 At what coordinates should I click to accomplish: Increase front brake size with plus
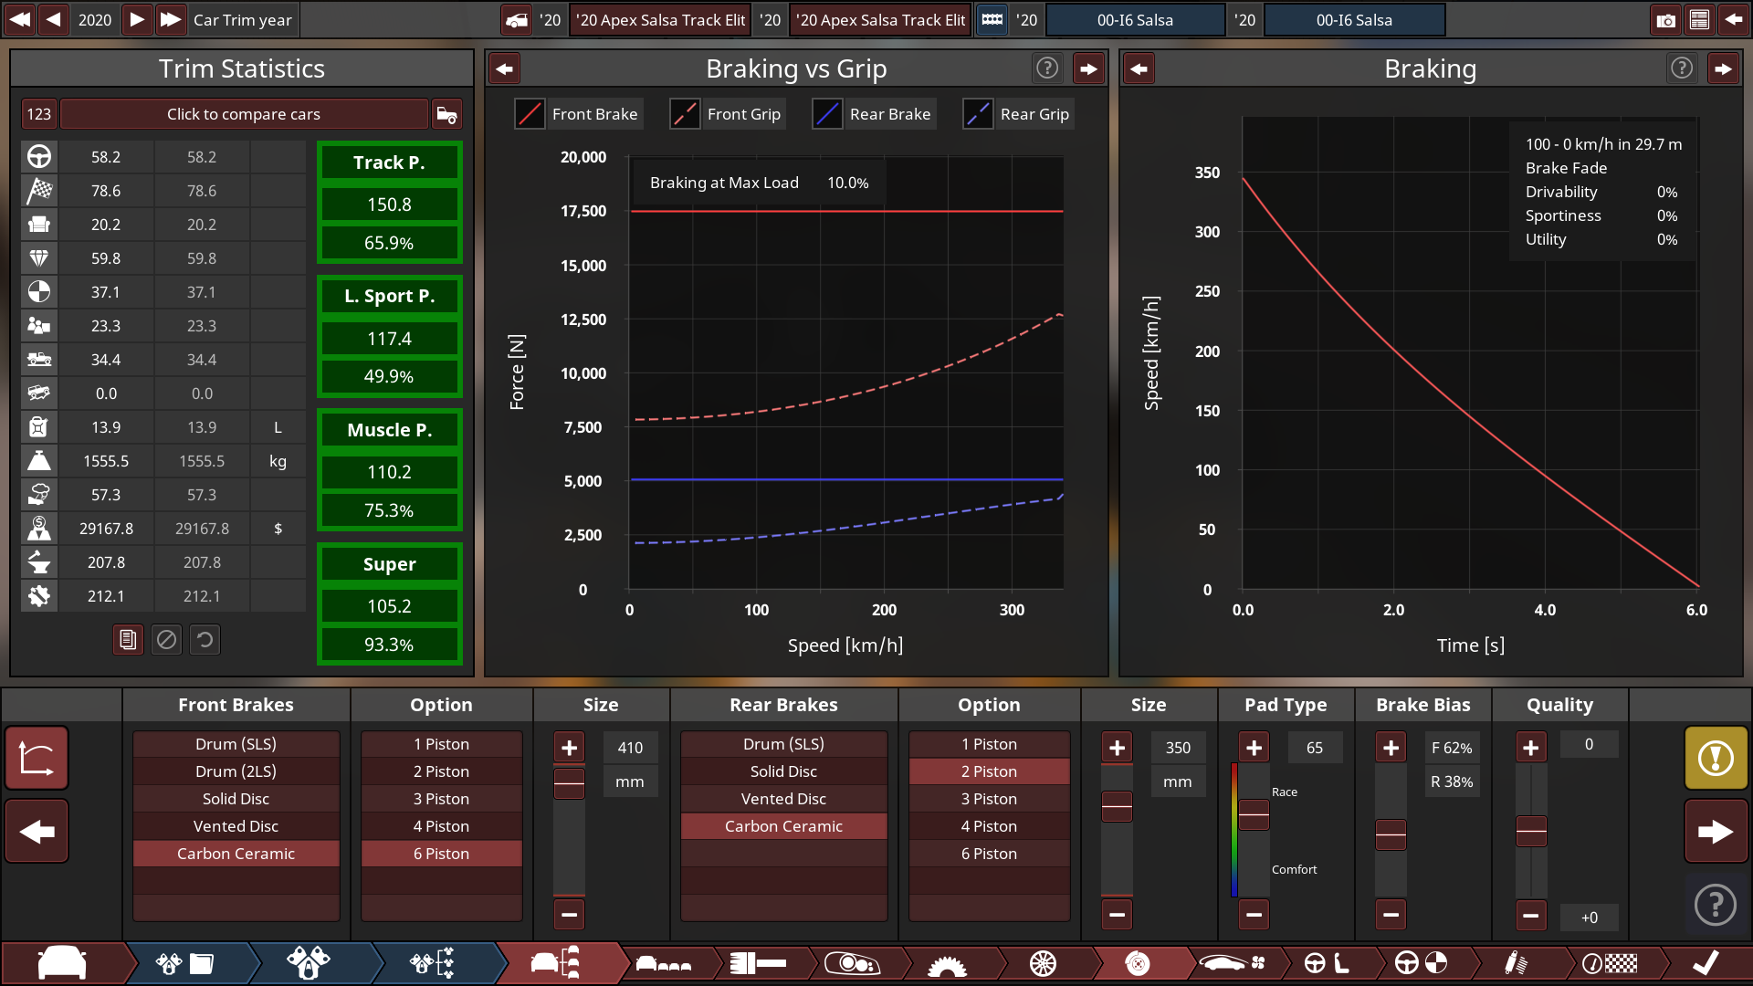(569, 748)
